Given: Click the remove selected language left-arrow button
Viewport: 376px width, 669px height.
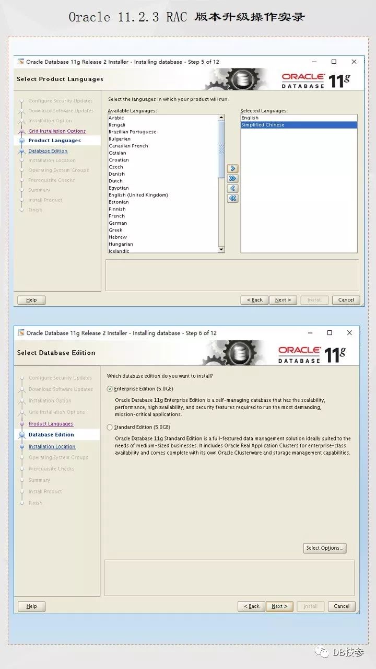Looking at the screenshot, I should click(233, 189).
